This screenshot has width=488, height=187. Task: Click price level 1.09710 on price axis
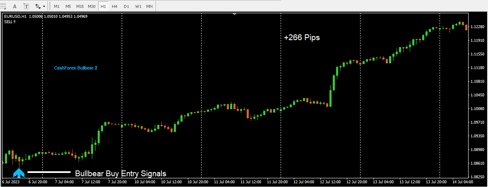coord(477,122)
